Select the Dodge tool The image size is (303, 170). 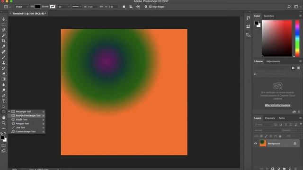tap(3, 90)
